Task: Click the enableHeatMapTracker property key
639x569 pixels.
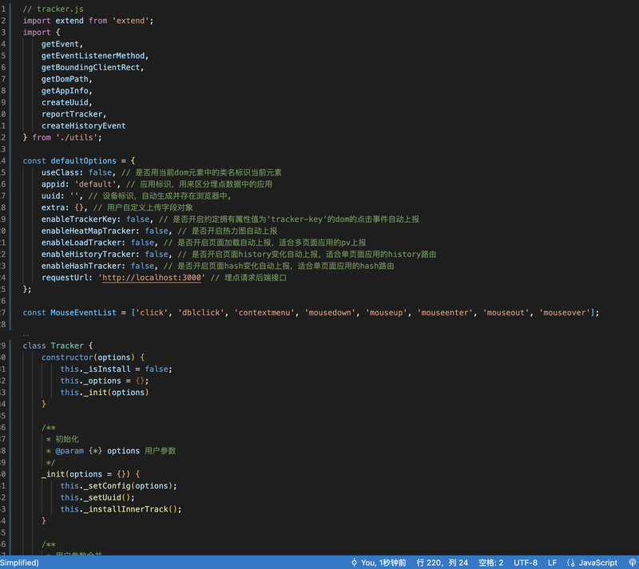Action: pos(88,231)
